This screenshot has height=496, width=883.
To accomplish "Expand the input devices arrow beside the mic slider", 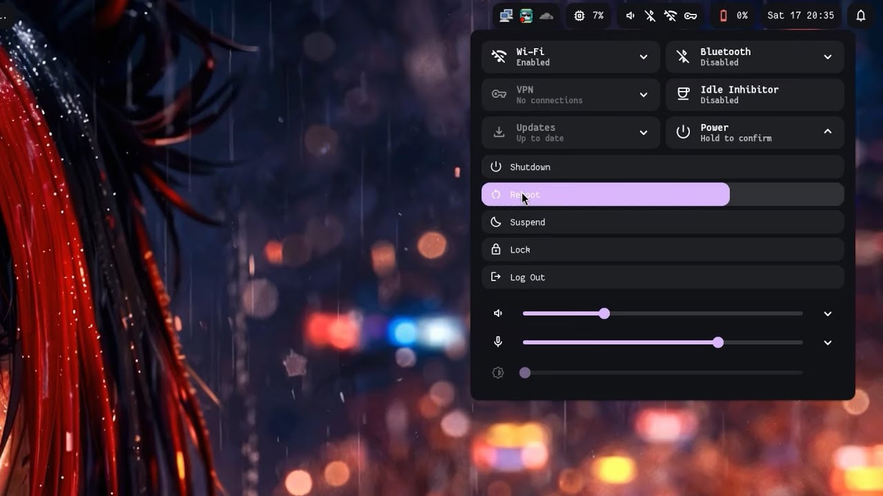I will (x=828, y=342).
